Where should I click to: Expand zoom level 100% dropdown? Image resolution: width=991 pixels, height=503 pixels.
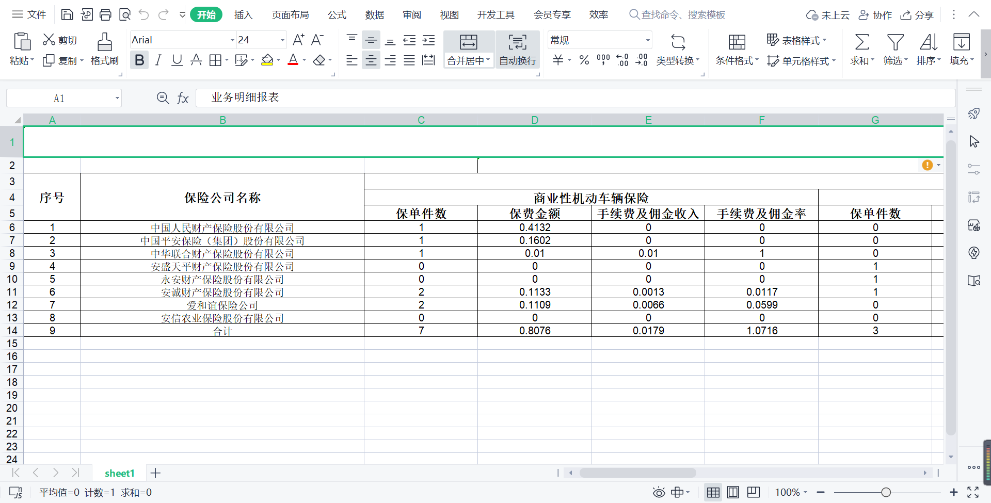(x=805, y=492)
